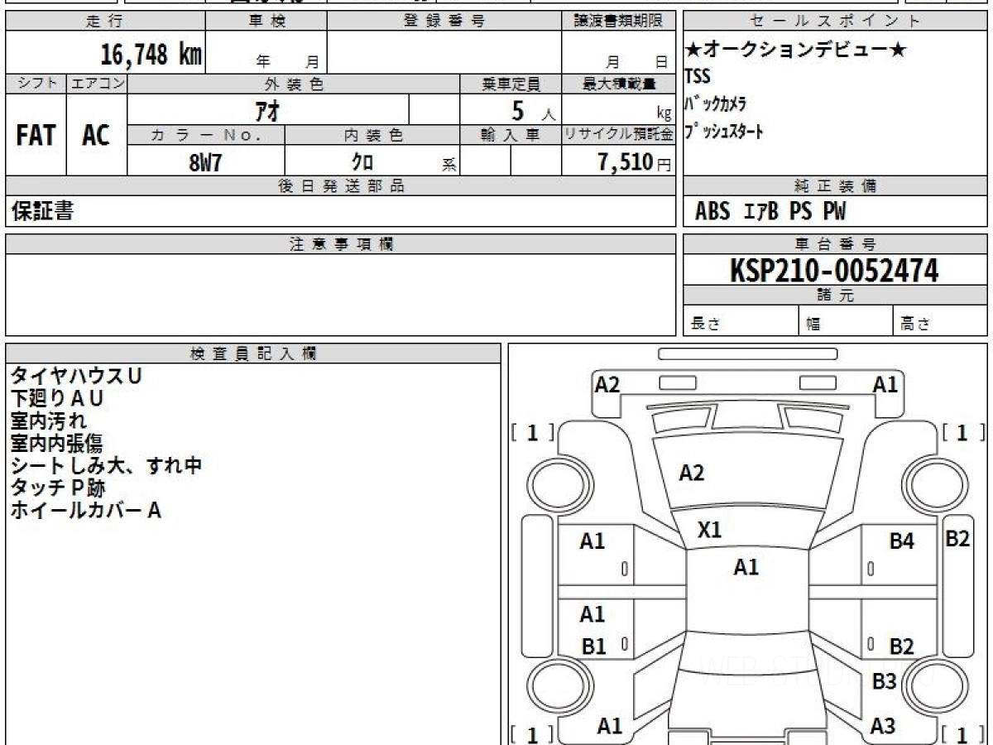The width and height of the screenshot is (993, 745).
Task: Select the 車台番号 header
Action: (x=835, y=244)
